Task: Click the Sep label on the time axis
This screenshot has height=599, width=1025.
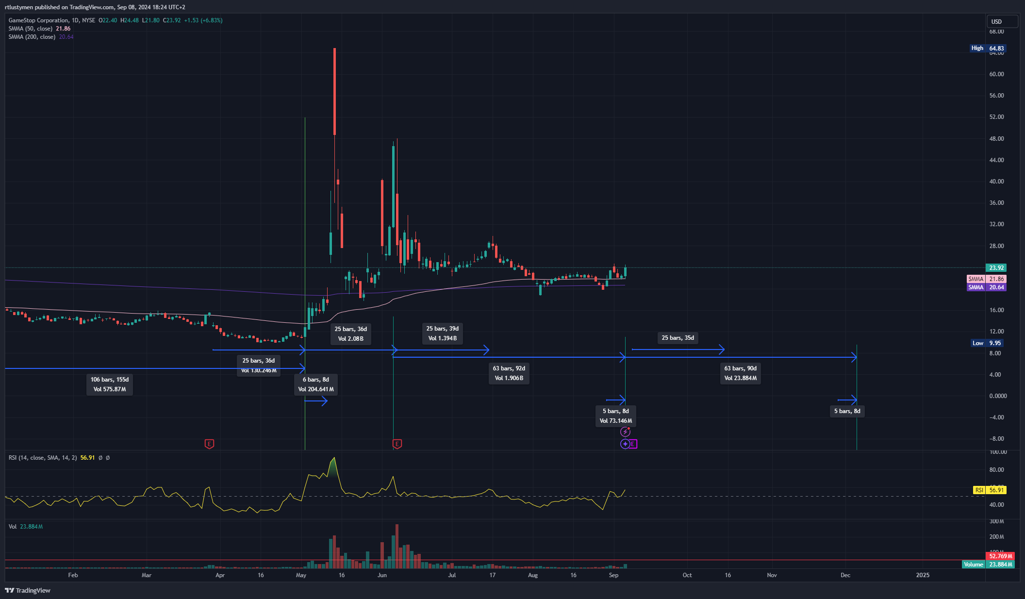Action: 613,575
